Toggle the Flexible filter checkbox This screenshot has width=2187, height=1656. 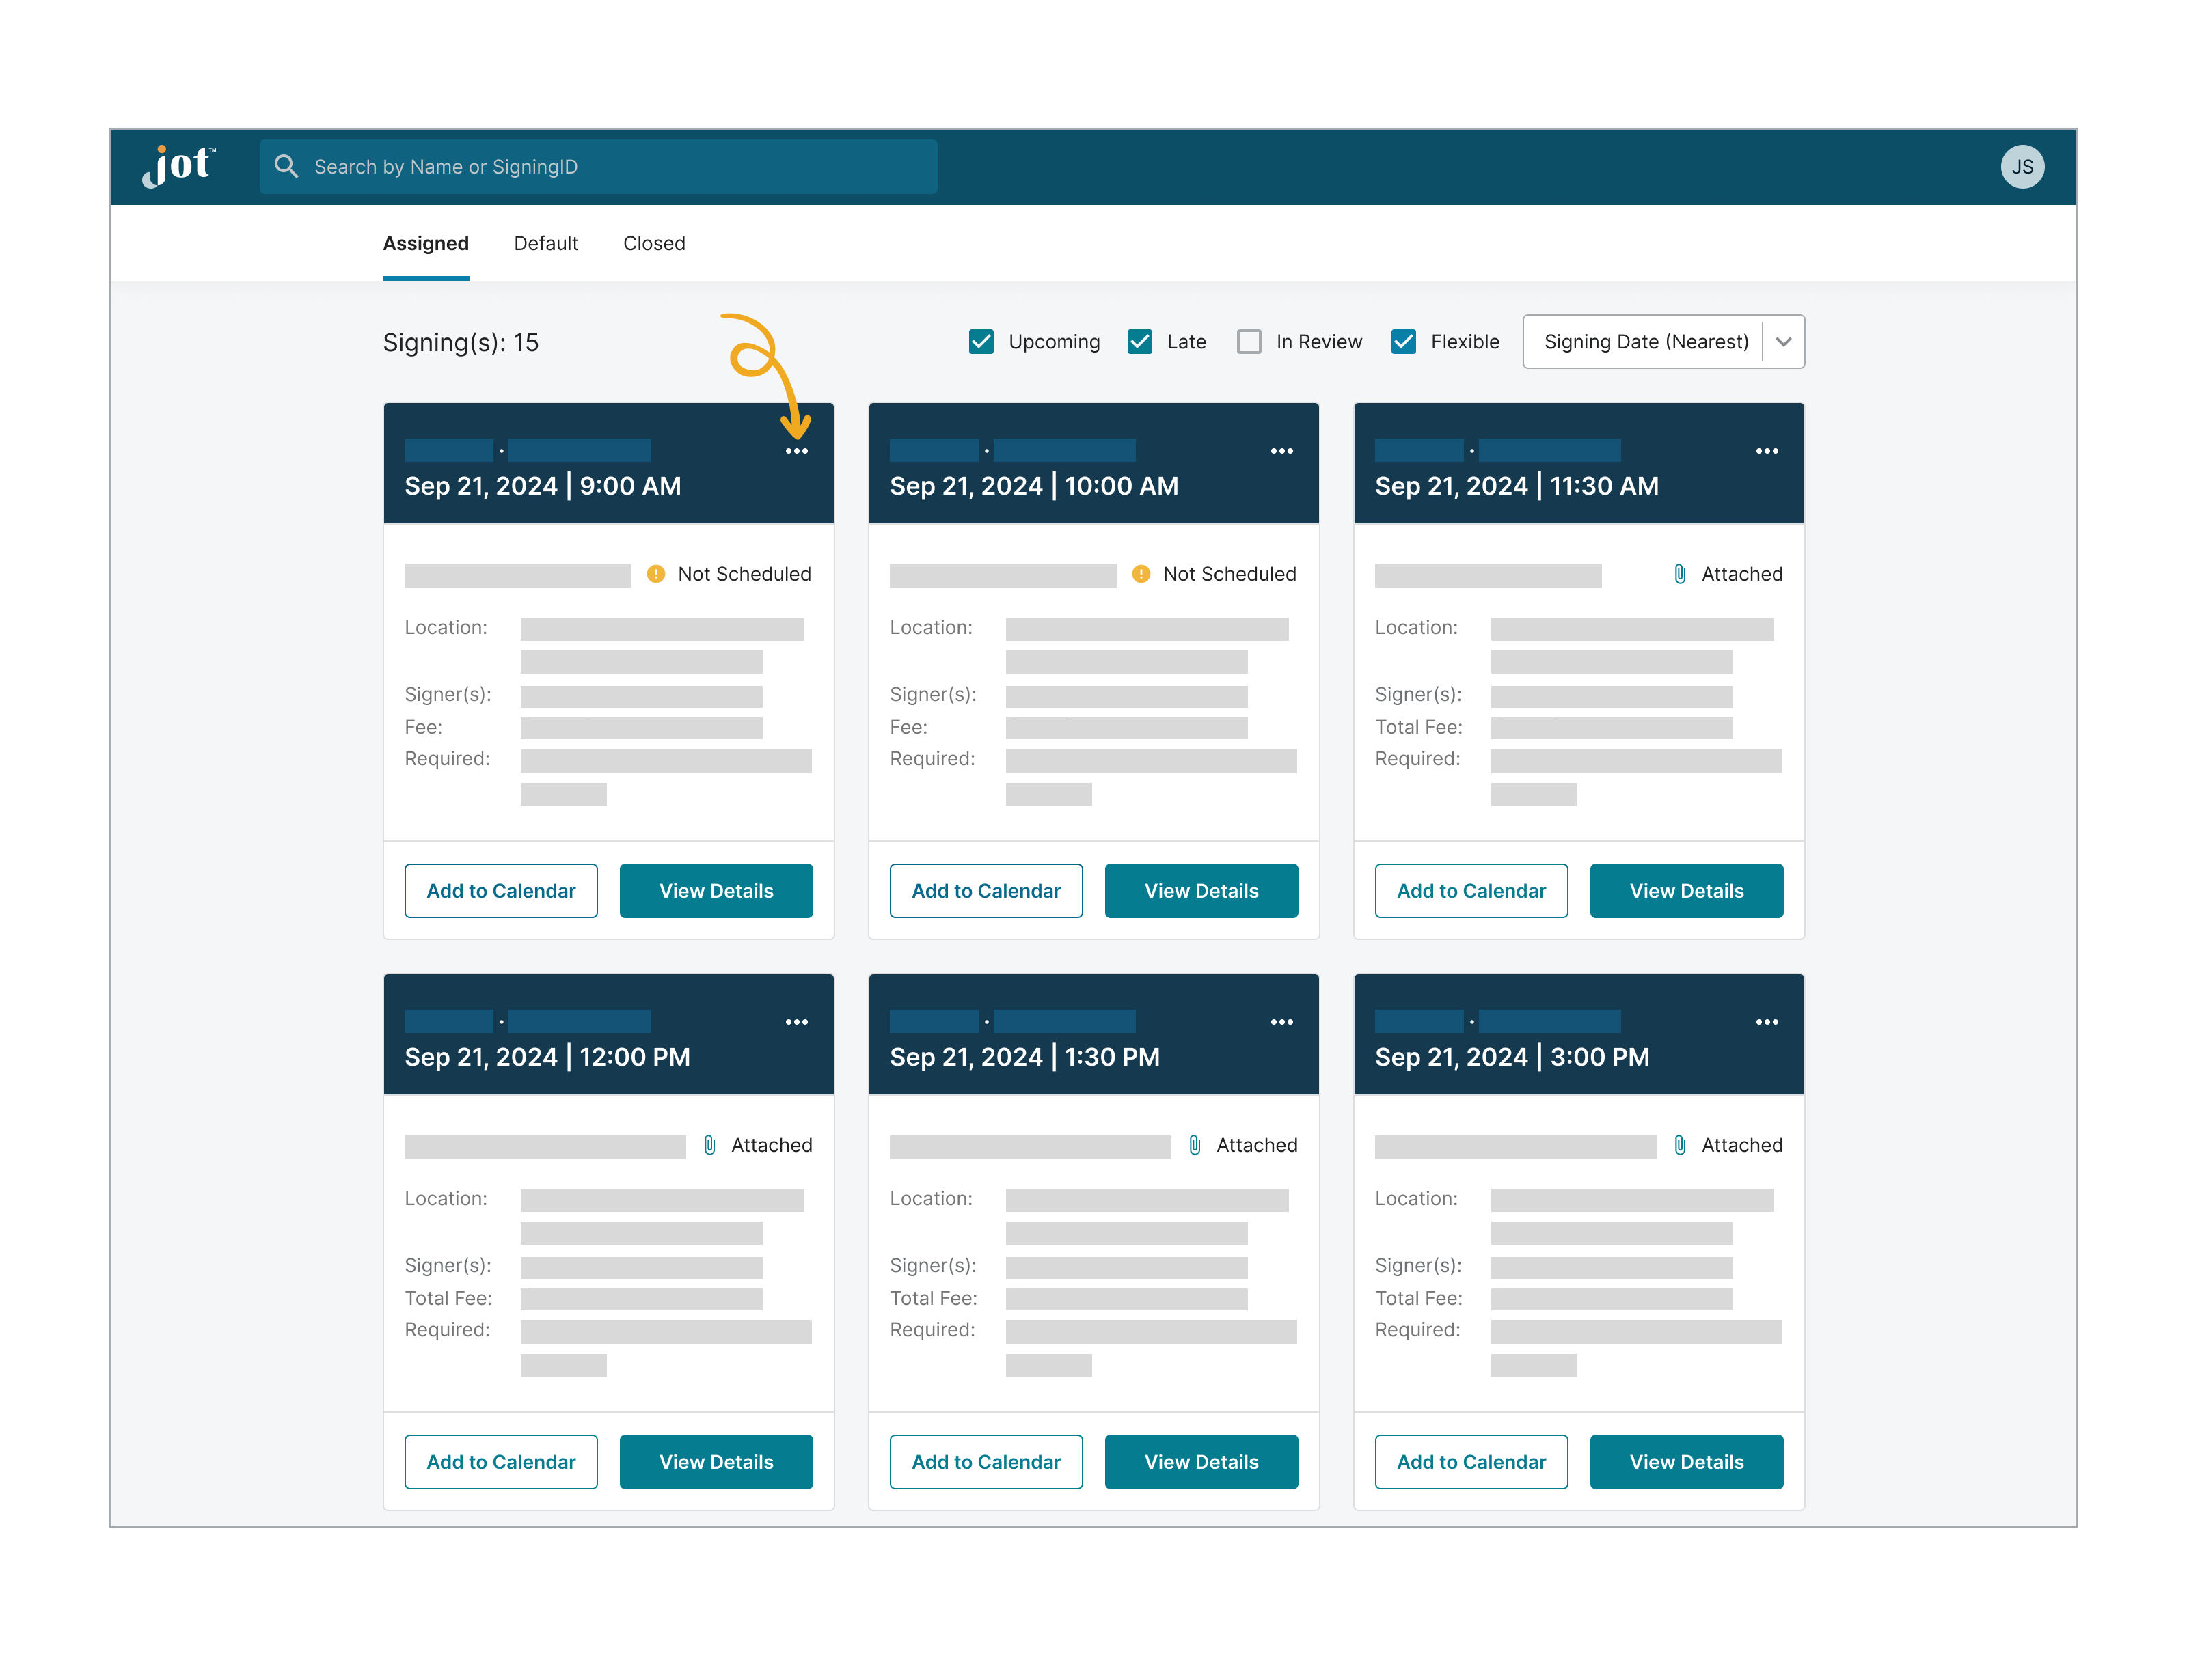pyautogui.click(x=1406, y=341)
